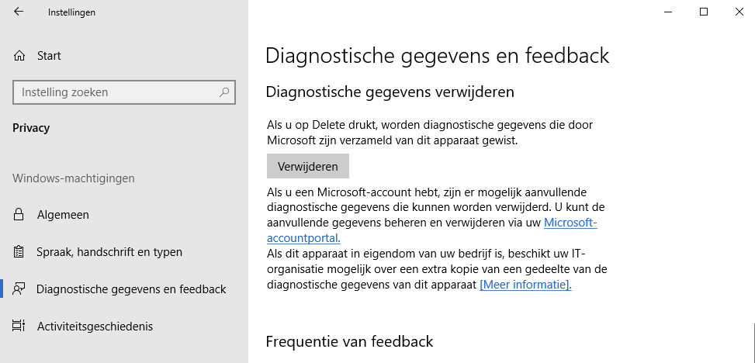Click the lock icon beside Algemeen
The image size is (755, 363).
19,215
